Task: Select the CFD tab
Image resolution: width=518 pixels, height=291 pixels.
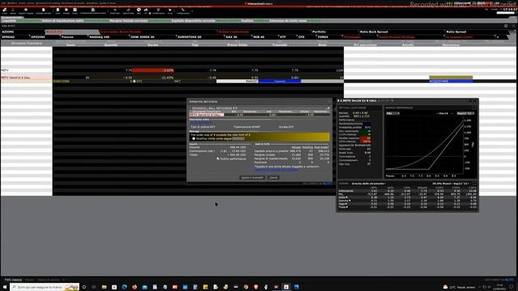Action: point(301,37)
